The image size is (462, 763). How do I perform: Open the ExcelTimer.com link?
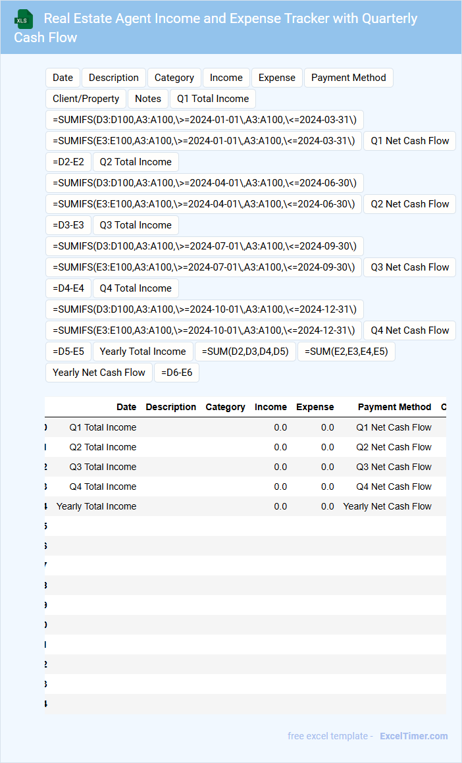[414, 736]
